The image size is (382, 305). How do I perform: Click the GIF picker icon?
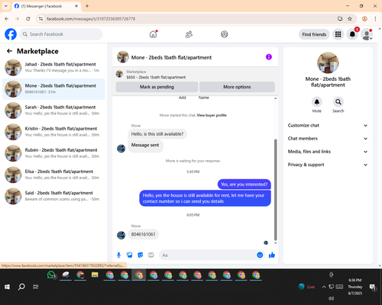pyautogui.click(x=151, y=255)
